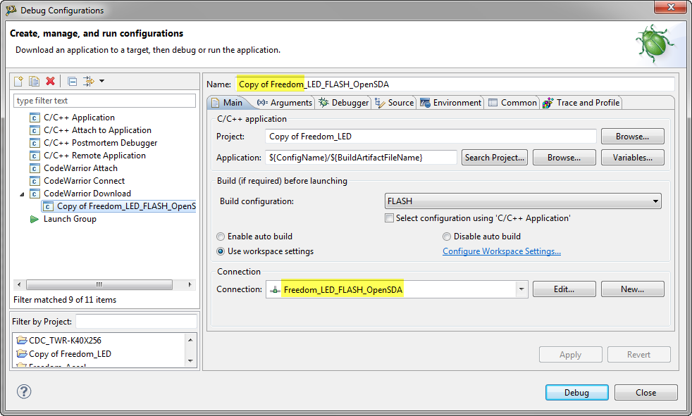Viewport: 692px width, 416px height.
Task: Open the help question mark icon
Action: pyautogui.click(x=24, y=392)
